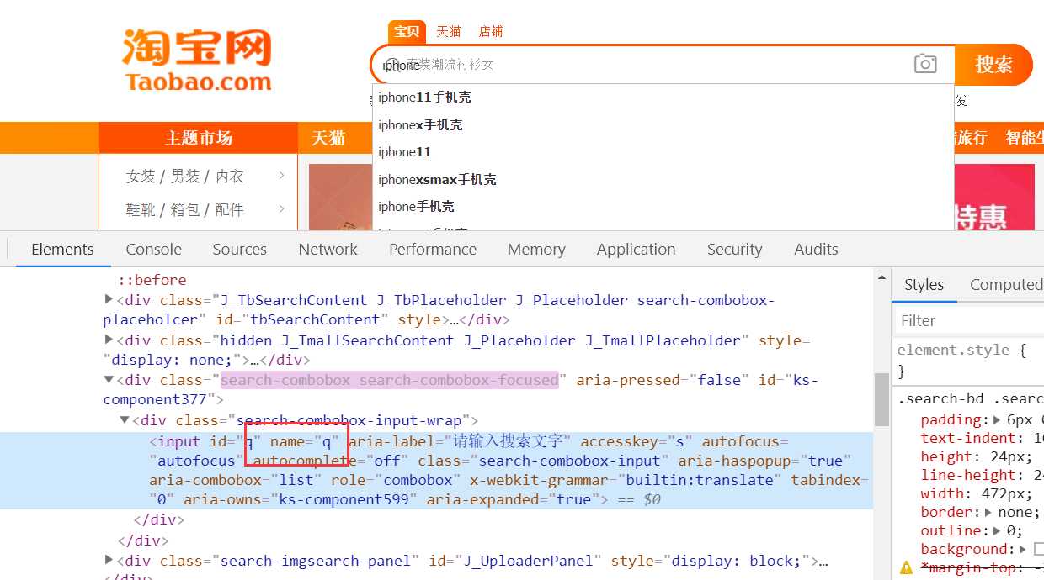The image size is (1044, 580).
Task: Open the Memory DevTools tab
Action: tap(536, 250)
